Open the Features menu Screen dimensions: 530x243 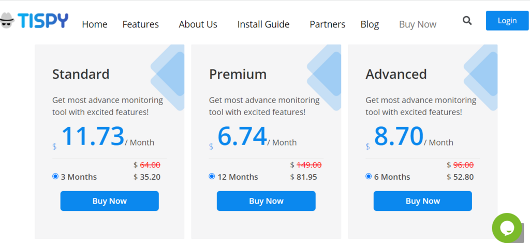[141, 24]
